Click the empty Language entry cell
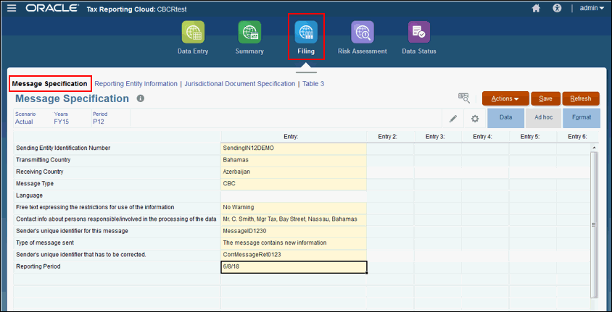Viewport: 612px width, 312px height. tap(294, 195)
